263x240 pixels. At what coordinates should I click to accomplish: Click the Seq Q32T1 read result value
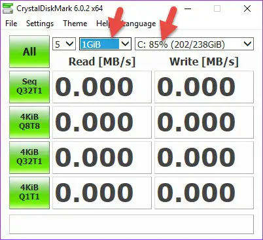[102, 87]
